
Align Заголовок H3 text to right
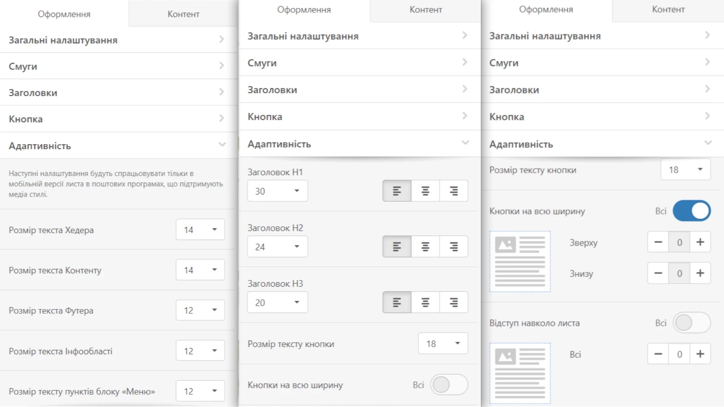(454, 302)
